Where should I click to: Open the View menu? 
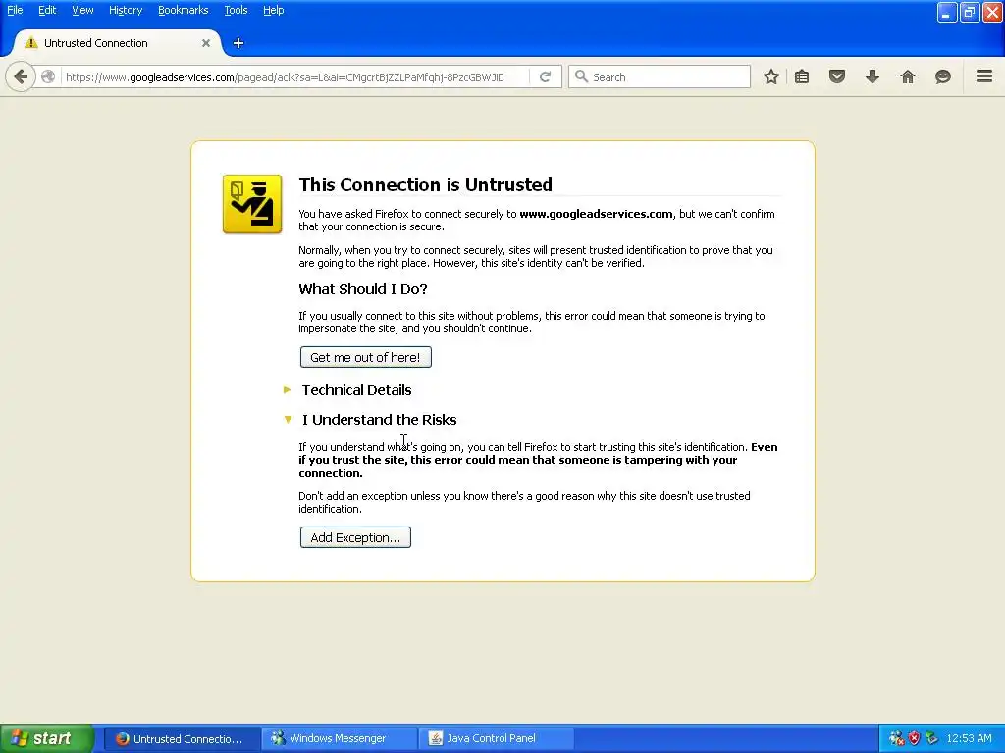click(82, 10)
